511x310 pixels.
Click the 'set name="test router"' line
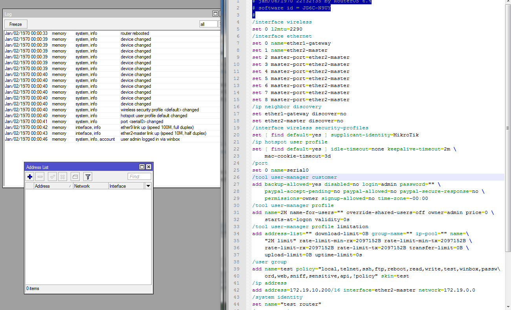point(287,304)
